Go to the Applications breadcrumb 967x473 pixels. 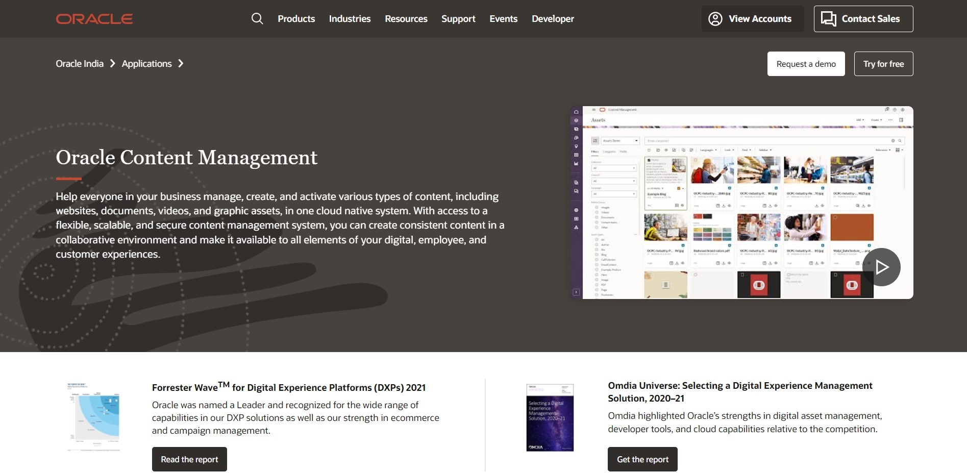click(146, 64)
